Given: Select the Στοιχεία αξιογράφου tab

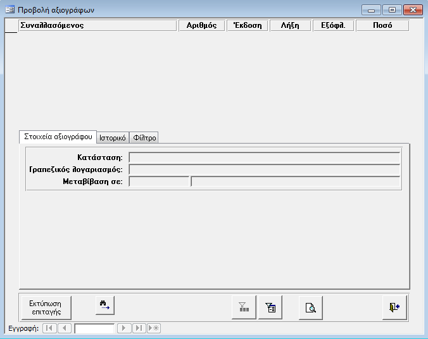Looking at the screenshot, I should [58, 137].
